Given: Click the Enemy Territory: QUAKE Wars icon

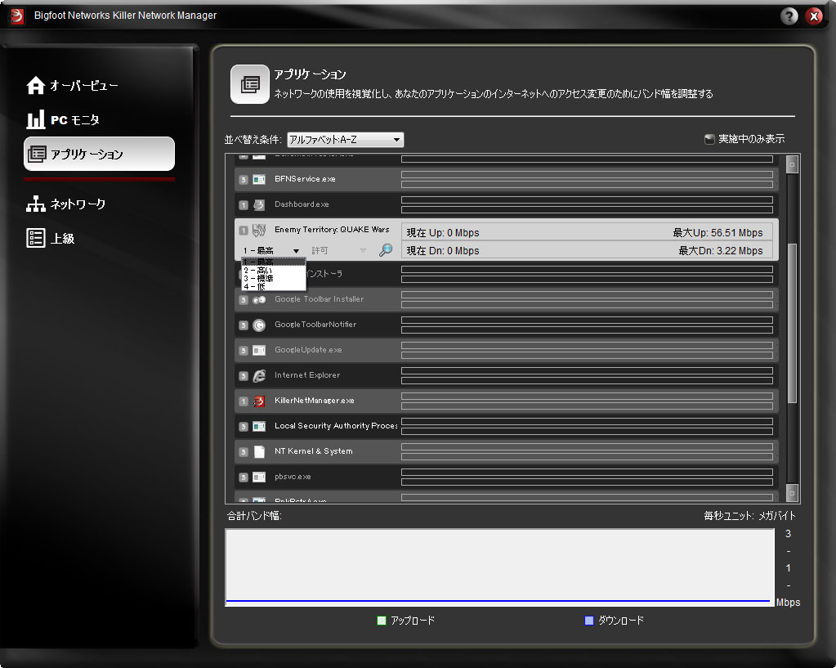Looking at the screenshot, I should coord(259,230).
